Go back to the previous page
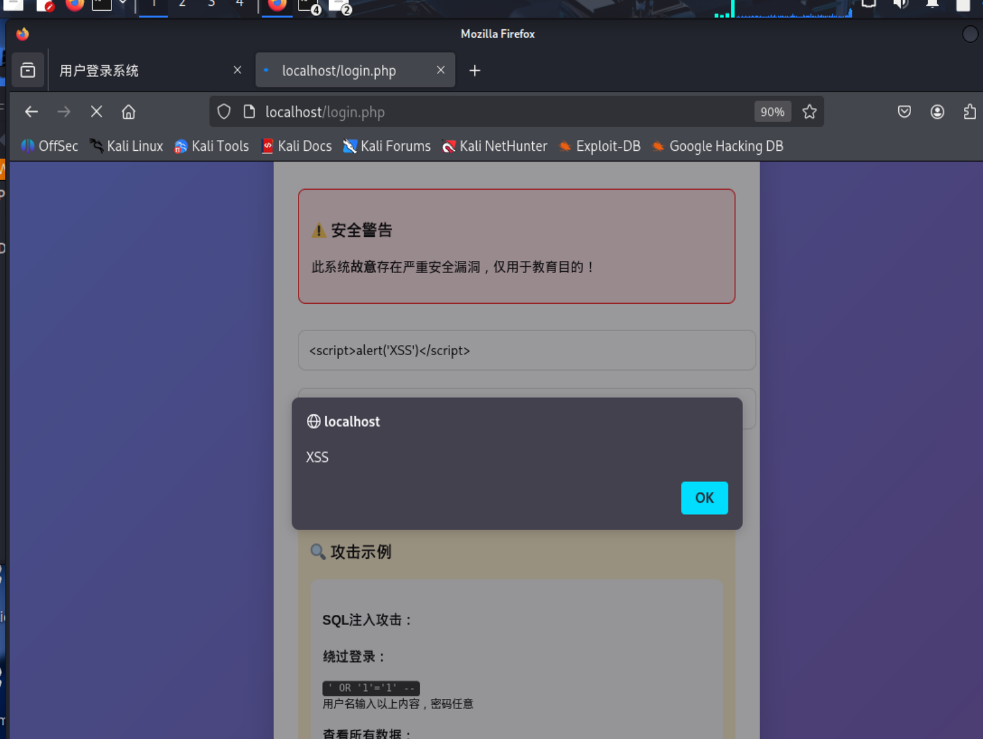The height and width of the screenshot is (739, 983). click(x=31, y=112)
